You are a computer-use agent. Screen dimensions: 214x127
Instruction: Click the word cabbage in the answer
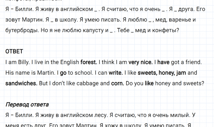coord(90,84)
